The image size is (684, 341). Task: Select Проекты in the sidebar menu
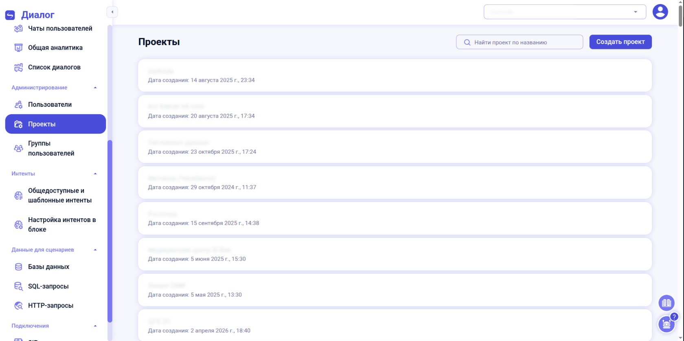(55, 124)
